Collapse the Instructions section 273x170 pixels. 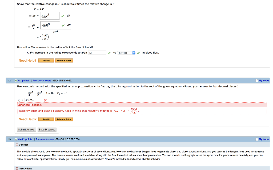[17, 168]
